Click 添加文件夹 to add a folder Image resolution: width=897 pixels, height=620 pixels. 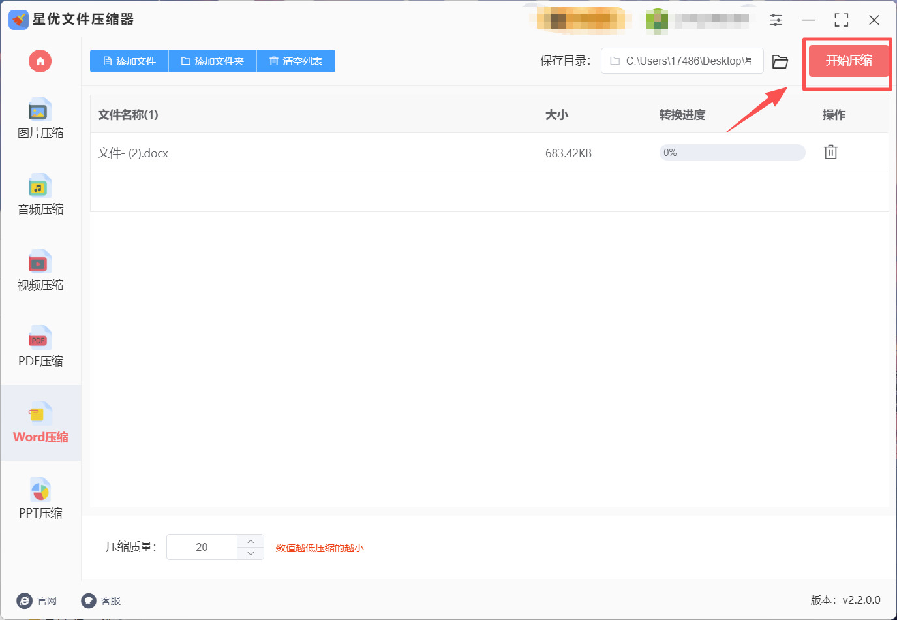[213, 61]
